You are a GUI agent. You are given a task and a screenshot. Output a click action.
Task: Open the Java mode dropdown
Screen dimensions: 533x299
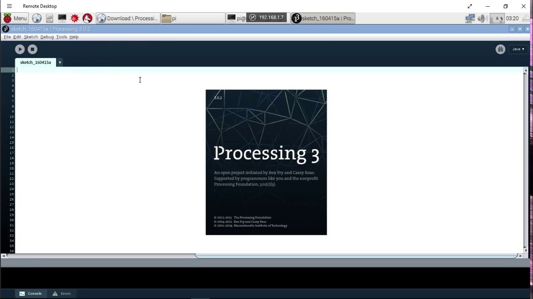click(x=518, y=49)
